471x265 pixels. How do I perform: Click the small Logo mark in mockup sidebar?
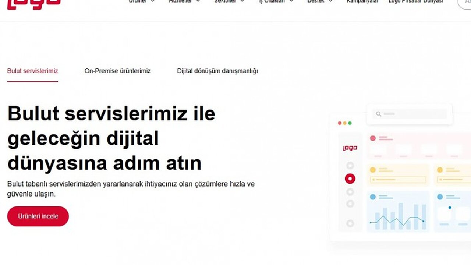coord(350,148)
